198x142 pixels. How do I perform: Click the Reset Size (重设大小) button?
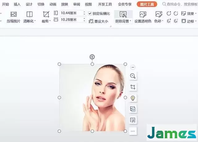pyautogui.click(x=98, y=21)
